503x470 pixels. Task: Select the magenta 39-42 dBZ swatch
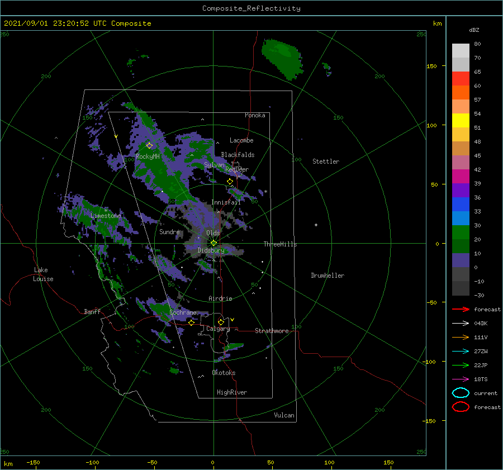(461, 177)
